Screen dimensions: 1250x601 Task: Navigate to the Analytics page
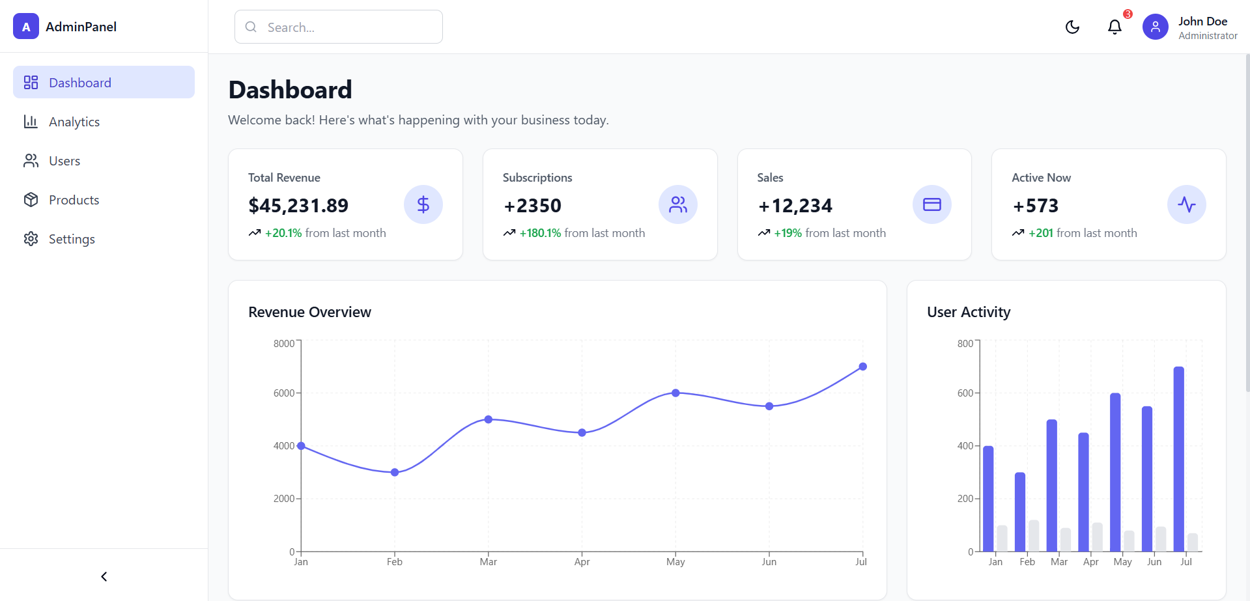click(x=74, y=122)
